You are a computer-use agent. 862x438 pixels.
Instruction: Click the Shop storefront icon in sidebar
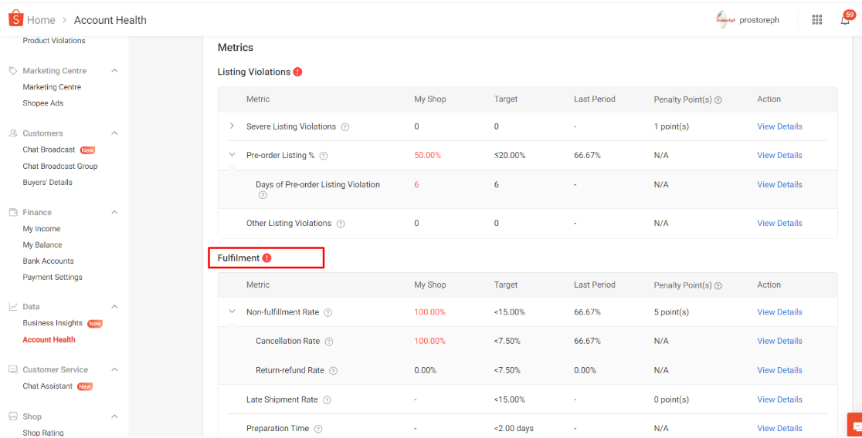13,416
